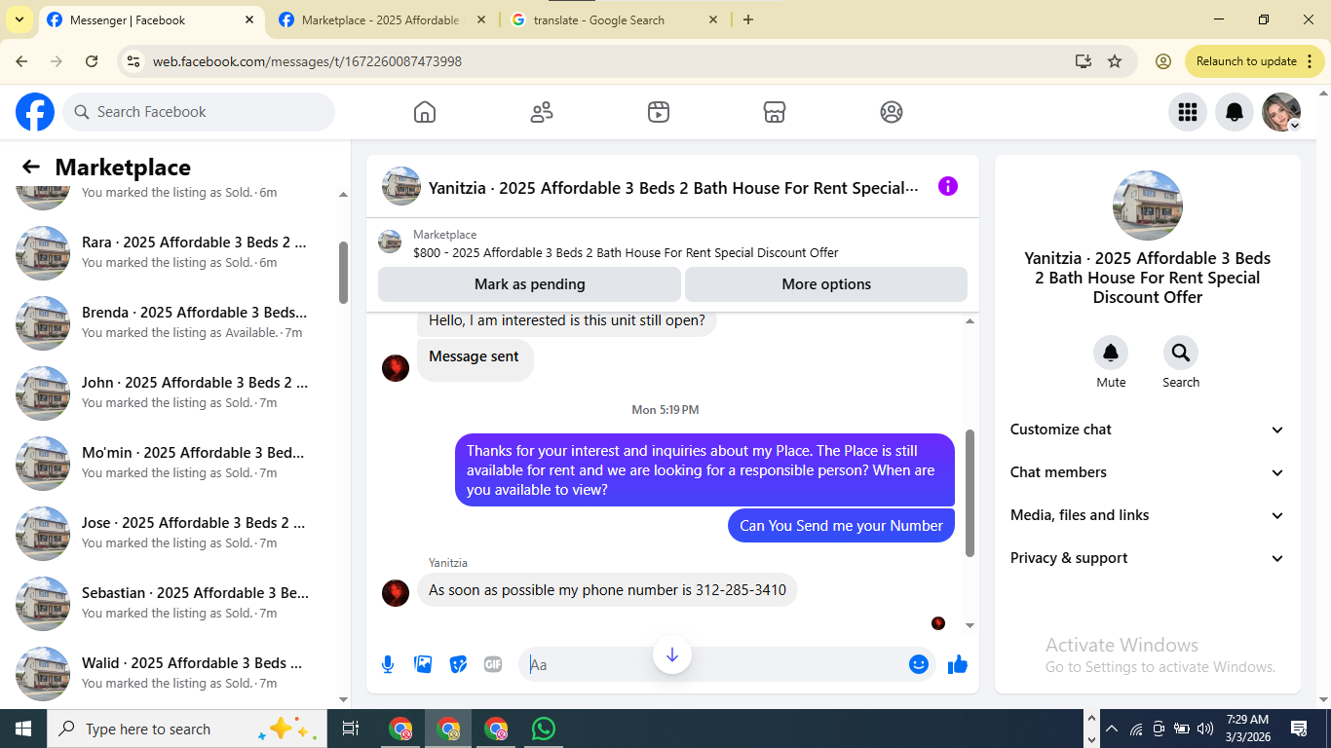Open the Facebook home logo

[35, 112]
